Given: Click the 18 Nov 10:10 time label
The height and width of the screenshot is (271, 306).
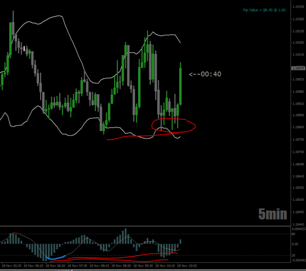Looking at the screenshot, I should 165,266.
